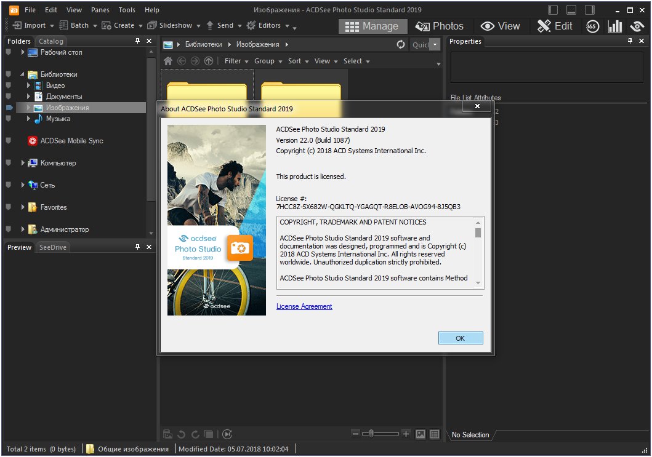Open the Create menu in toolbar
The image size is (652, 457).
click(122, 25)
